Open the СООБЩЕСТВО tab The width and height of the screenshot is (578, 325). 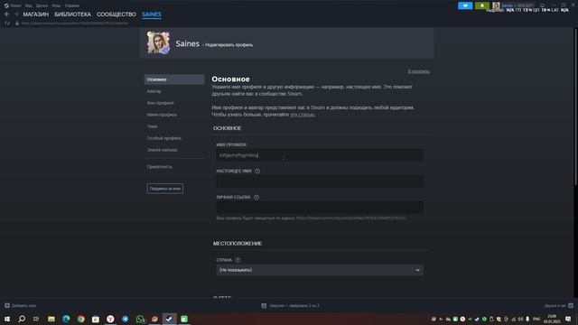(117, 14)
